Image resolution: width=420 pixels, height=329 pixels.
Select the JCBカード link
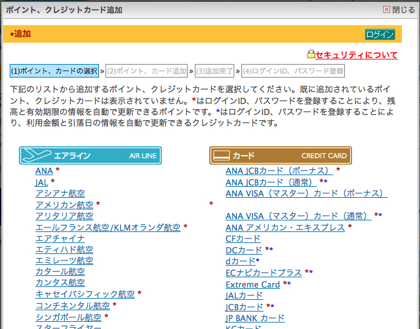pyautogui.click(x=245, y=307)
